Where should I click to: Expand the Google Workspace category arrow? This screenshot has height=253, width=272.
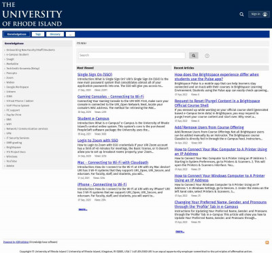5,87
